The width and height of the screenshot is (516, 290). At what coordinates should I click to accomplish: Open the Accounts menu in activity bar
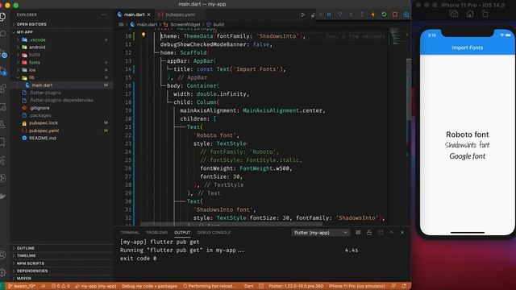coord(2,255)
